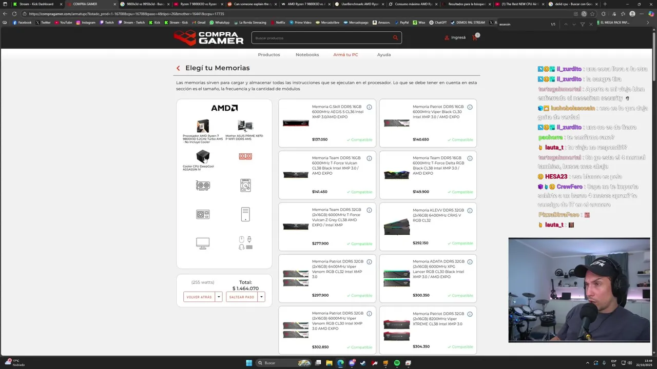Click the browser address bar URL
The width and height of the screenshot is (657, 369).
click(126, 14)
